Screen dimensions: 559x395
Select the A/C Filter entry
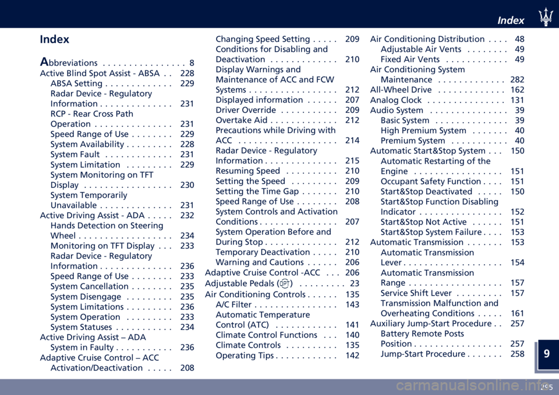coord(287,304)
